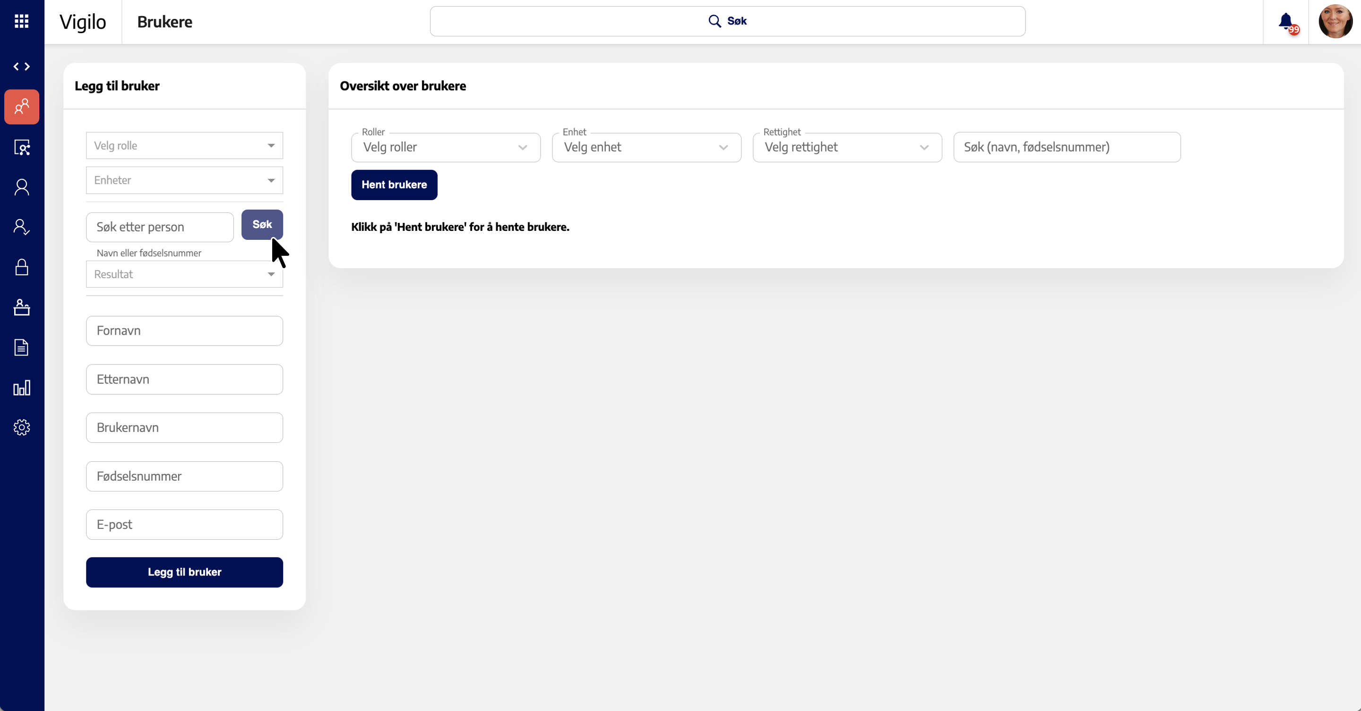Toggle the sidebar expand arrows icon
Screen dimensions: 1361x711
(x=22, y=67)
